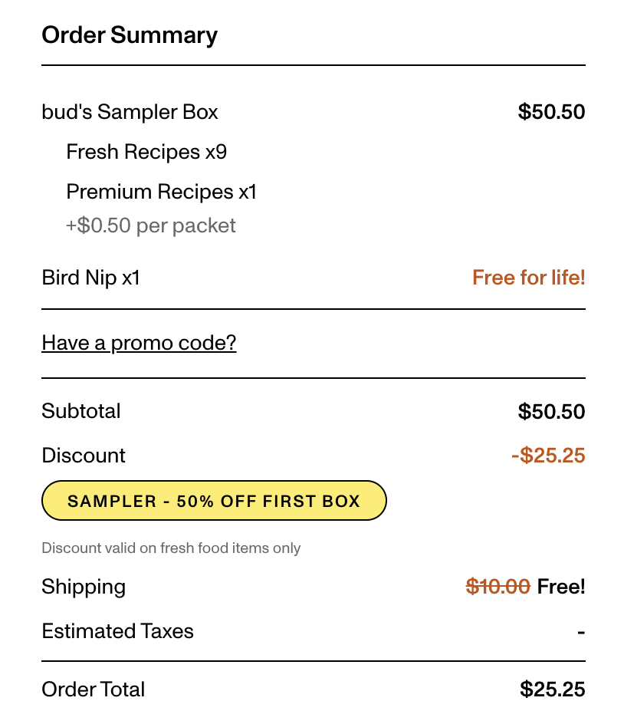Open the "Have a promo code?" link

tap(139, 343)
